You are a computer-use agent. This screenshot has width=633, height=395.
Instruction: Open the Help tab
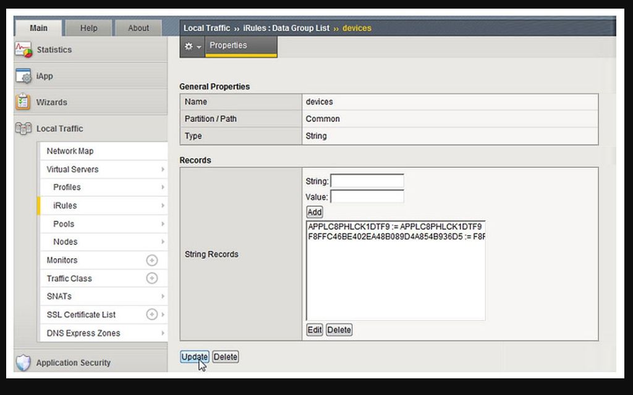click(x=88, y=28)
